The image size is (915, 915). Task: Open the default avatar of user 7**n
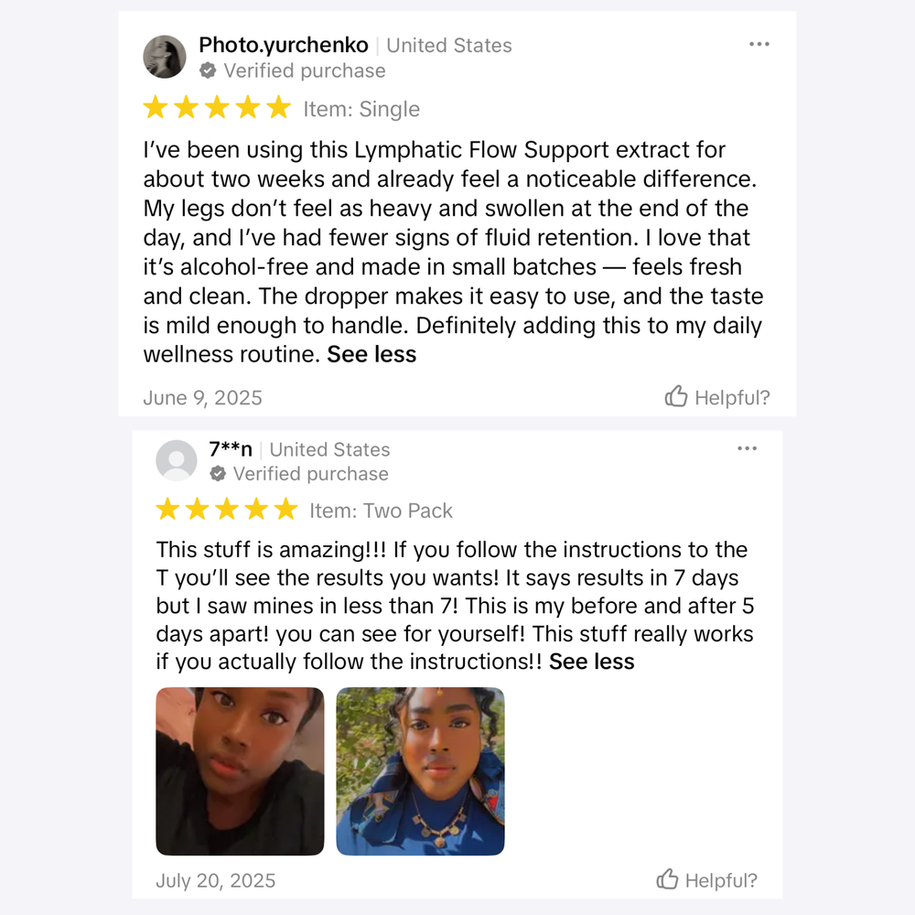coord(177,460)
